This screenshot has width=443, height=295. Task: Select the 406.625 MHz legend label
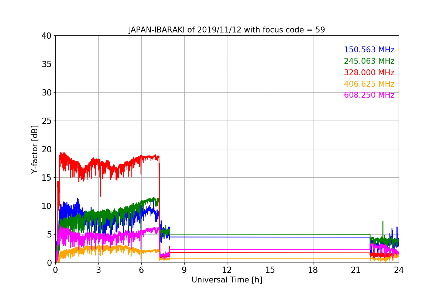pyautogui.click(x=369, y=84)
